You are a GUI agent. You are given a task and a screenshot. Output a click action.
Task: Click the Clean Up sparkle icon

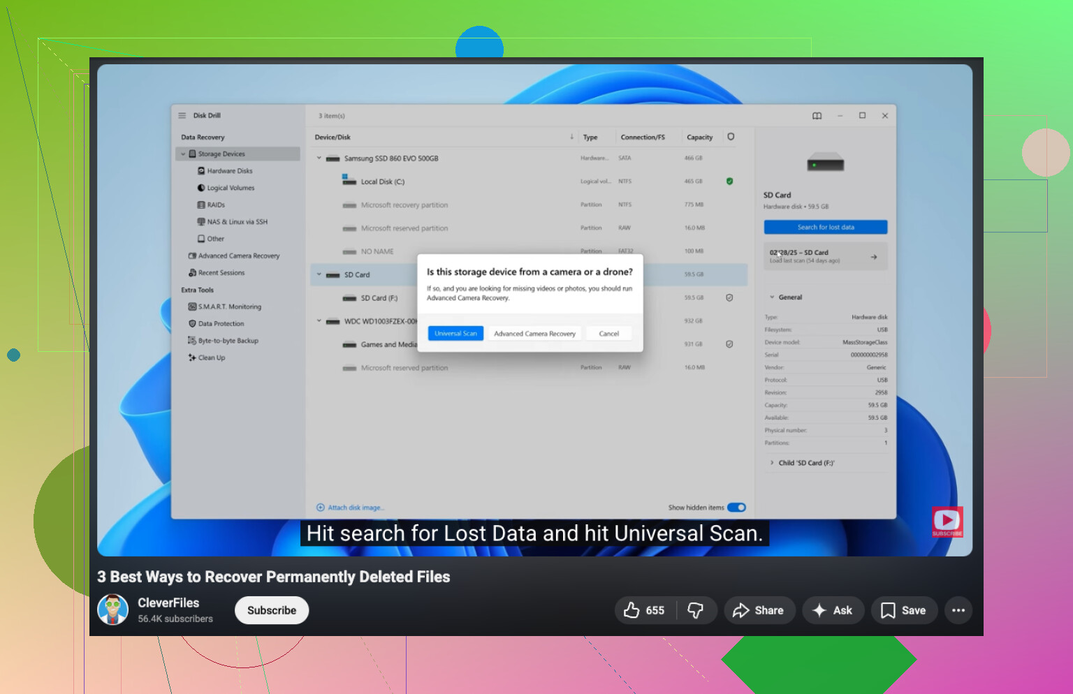coord(192,357)
